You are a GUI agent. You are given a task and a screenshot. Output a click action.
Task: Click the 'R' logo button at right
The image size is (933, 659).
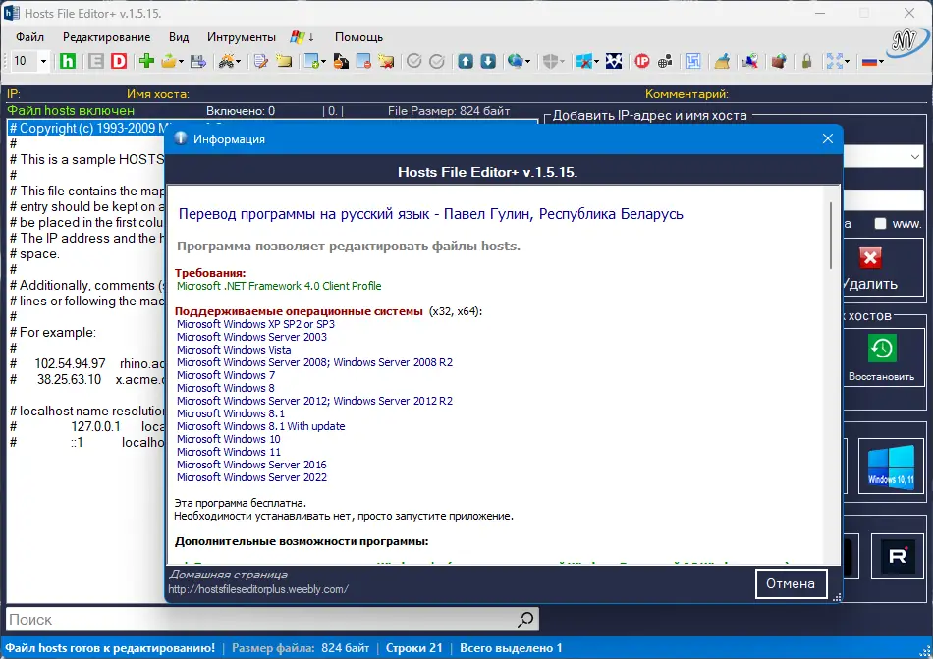pyautogui.click(x=898, y=556)
